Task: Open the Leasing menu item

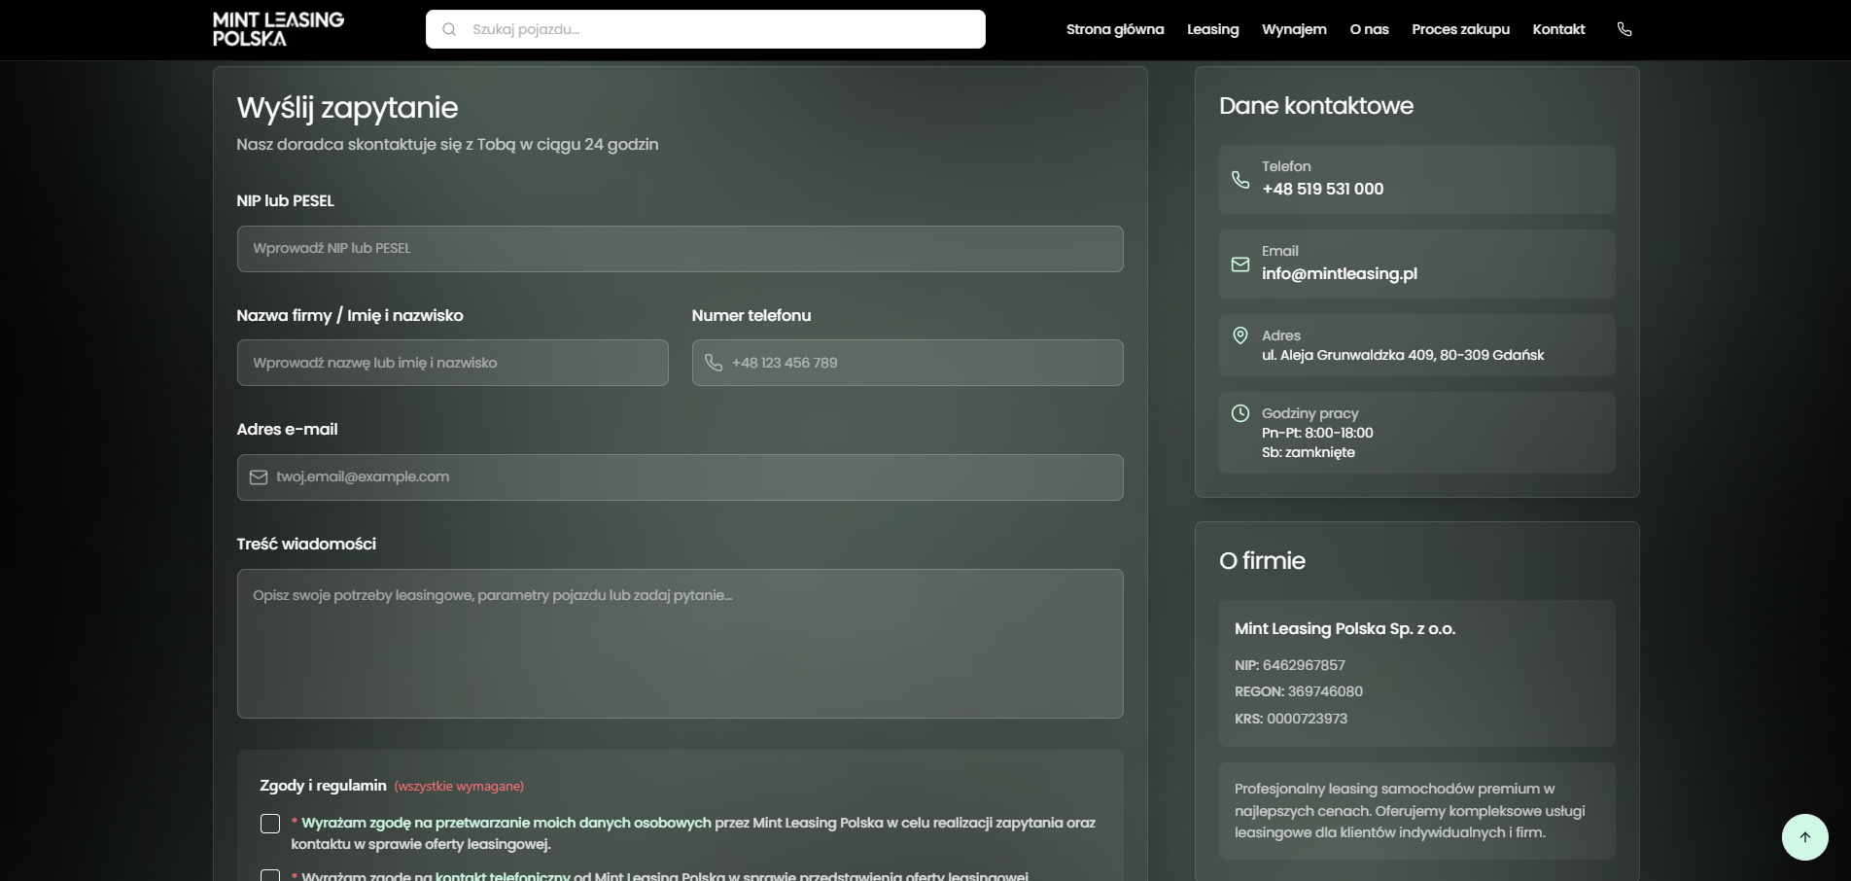Action: (1213, 29)
